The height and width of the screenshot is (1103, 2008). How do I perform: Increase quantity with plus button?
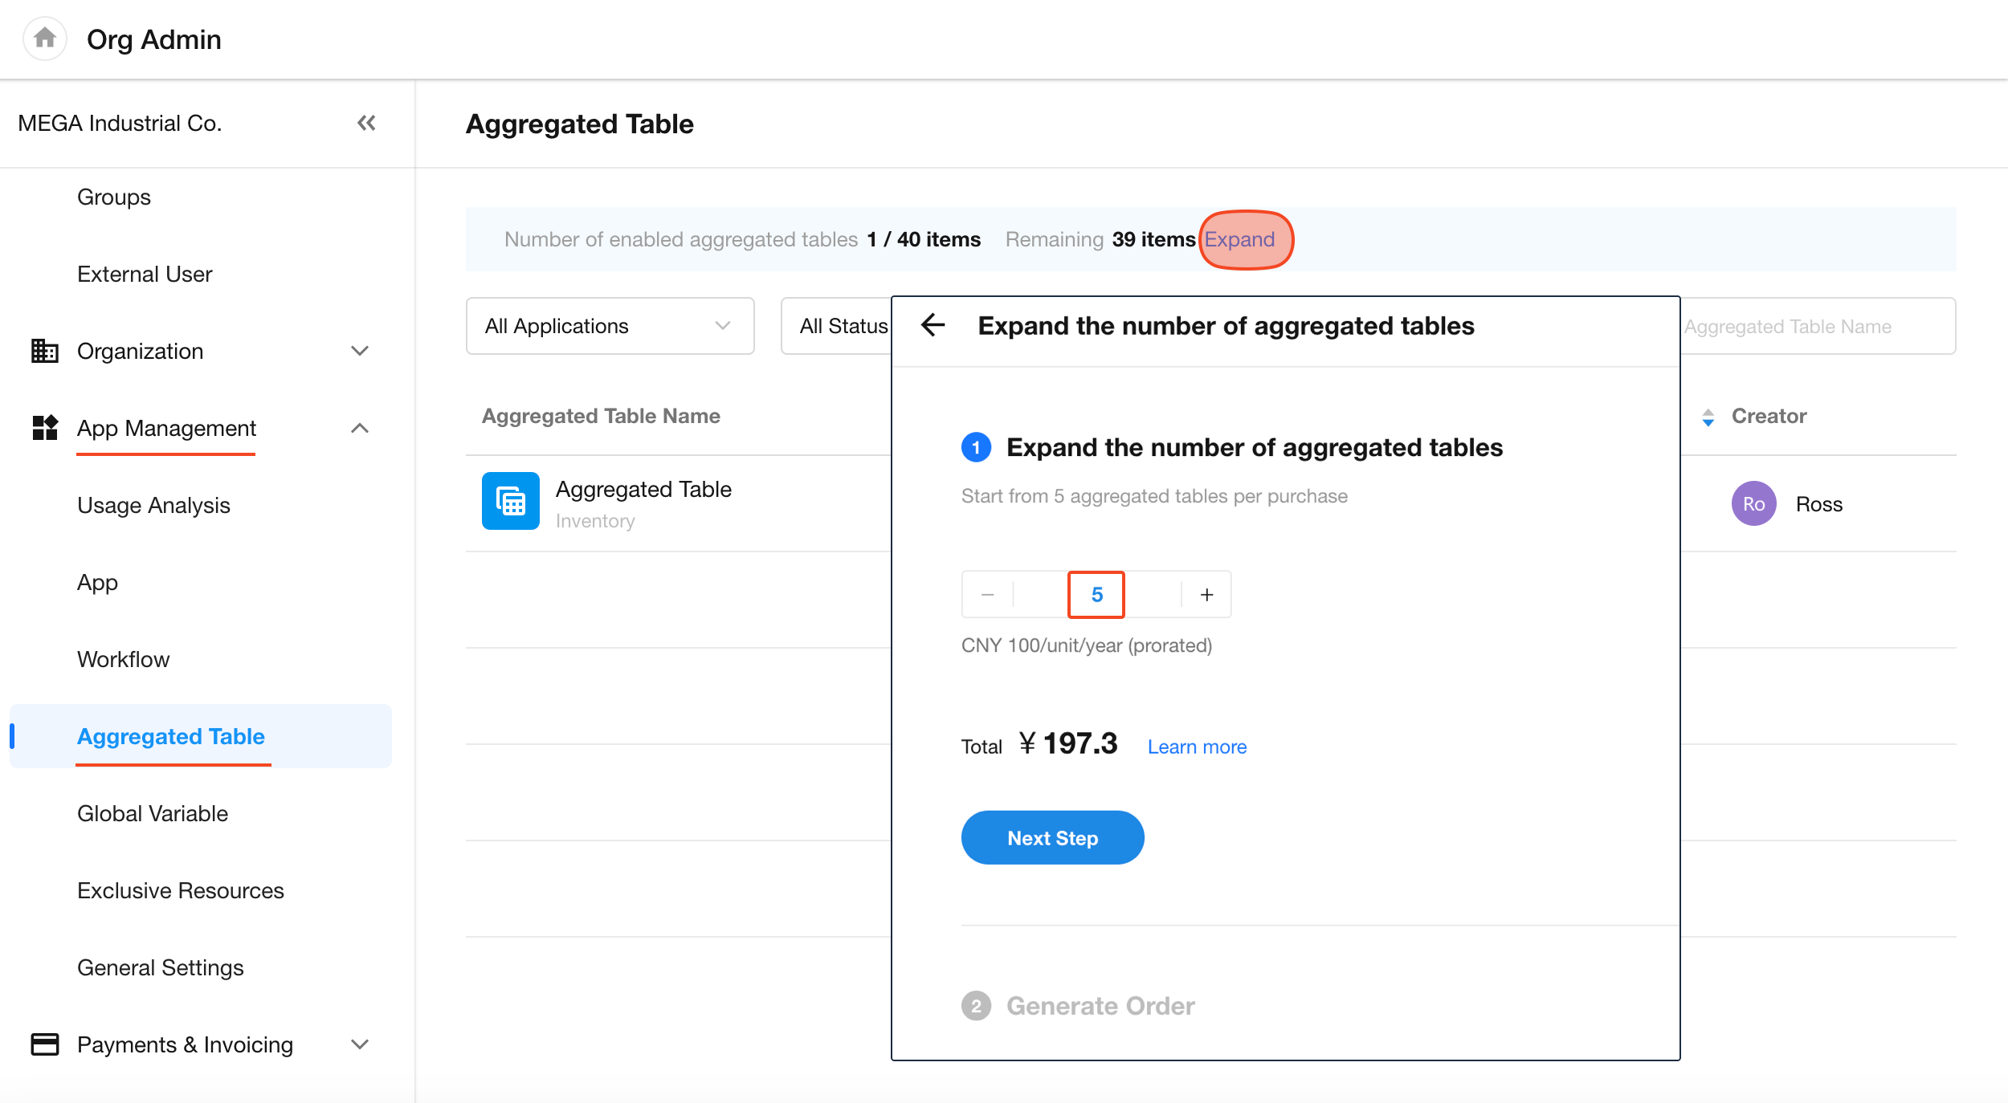pos(1206,595)
